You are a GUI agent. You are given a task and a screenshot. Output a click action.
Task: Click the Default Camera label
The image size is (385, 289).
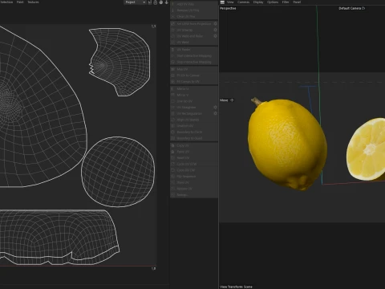coord(350,8)
